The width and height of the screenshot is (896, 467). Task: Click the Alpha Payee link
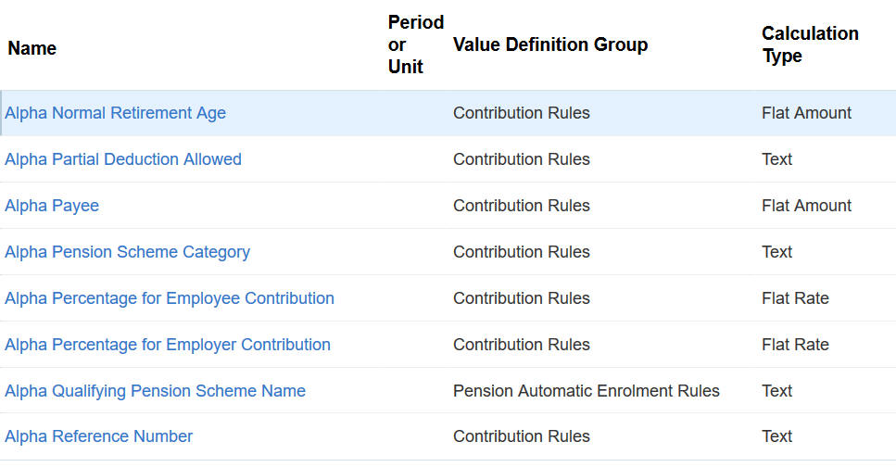pyautogui.click(x=52, y=206)
